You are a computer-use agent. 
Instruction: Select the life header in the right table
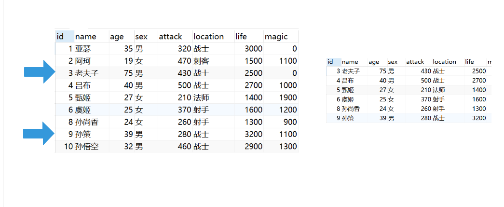coord(469,62)
